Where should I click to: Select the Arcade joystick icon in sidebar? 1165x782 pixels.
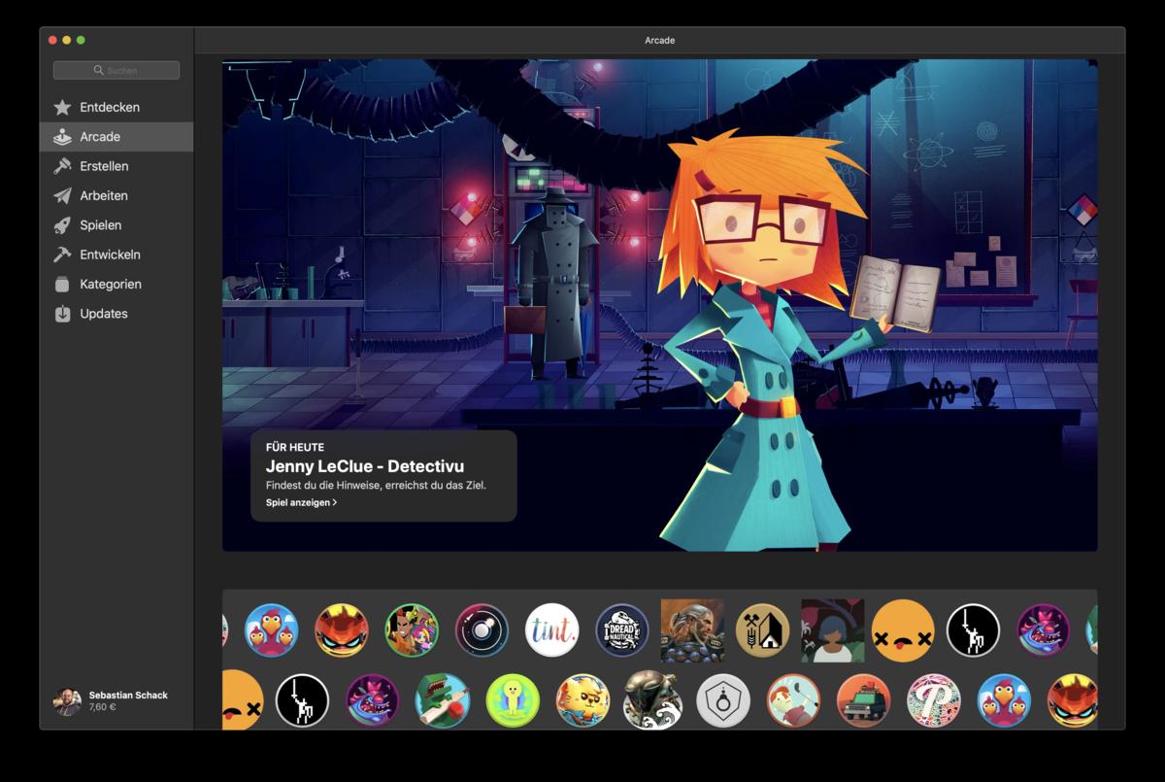pos(62,137)
